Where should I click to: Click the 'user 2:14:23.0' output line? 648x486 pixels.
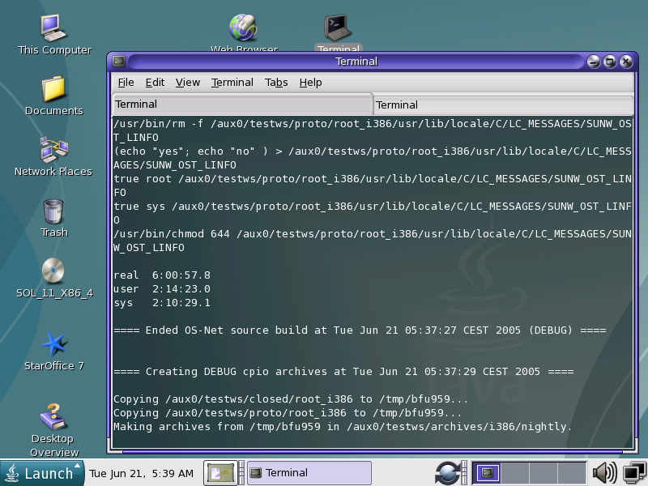(x=162, y=289)
